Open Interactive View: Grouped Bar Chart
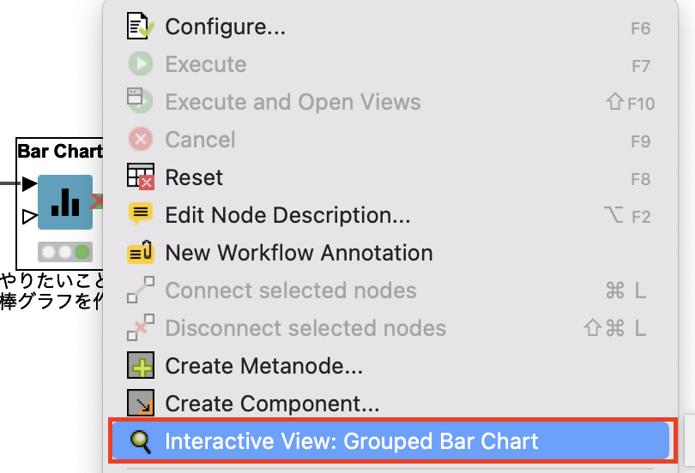This screenshot has height=473, width=695. (x=390, y=440)
